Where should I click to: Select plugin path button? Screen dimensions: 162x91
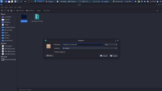(39, 11)
